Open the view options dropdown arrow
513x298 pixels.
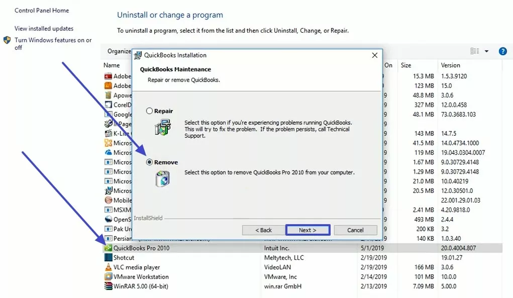(x=485, y=51)
